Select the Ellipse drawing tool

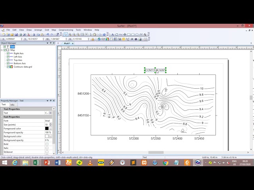[137, 34]
